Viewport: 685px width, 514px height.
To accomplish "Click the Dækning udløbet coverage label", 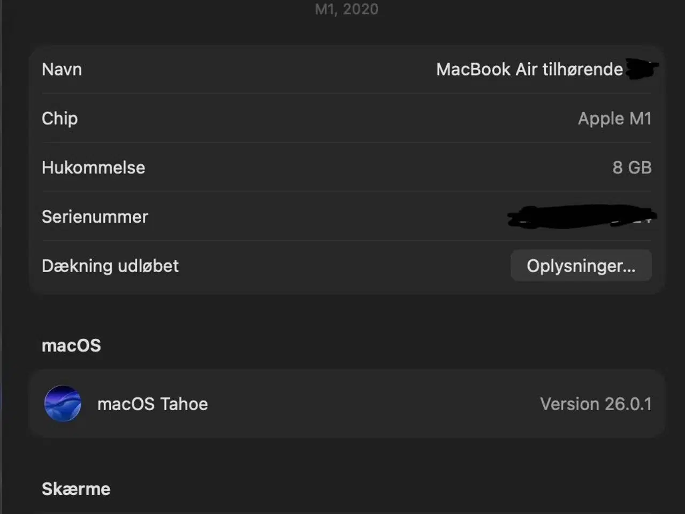I will click(110, 266).
